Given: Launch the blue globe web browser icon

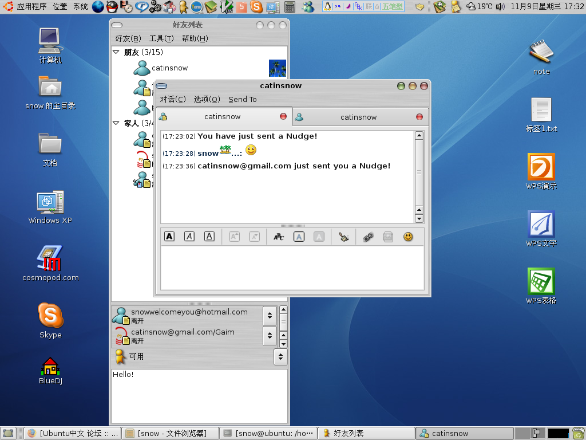Looking at the screenshot, I should coord(98,6).
